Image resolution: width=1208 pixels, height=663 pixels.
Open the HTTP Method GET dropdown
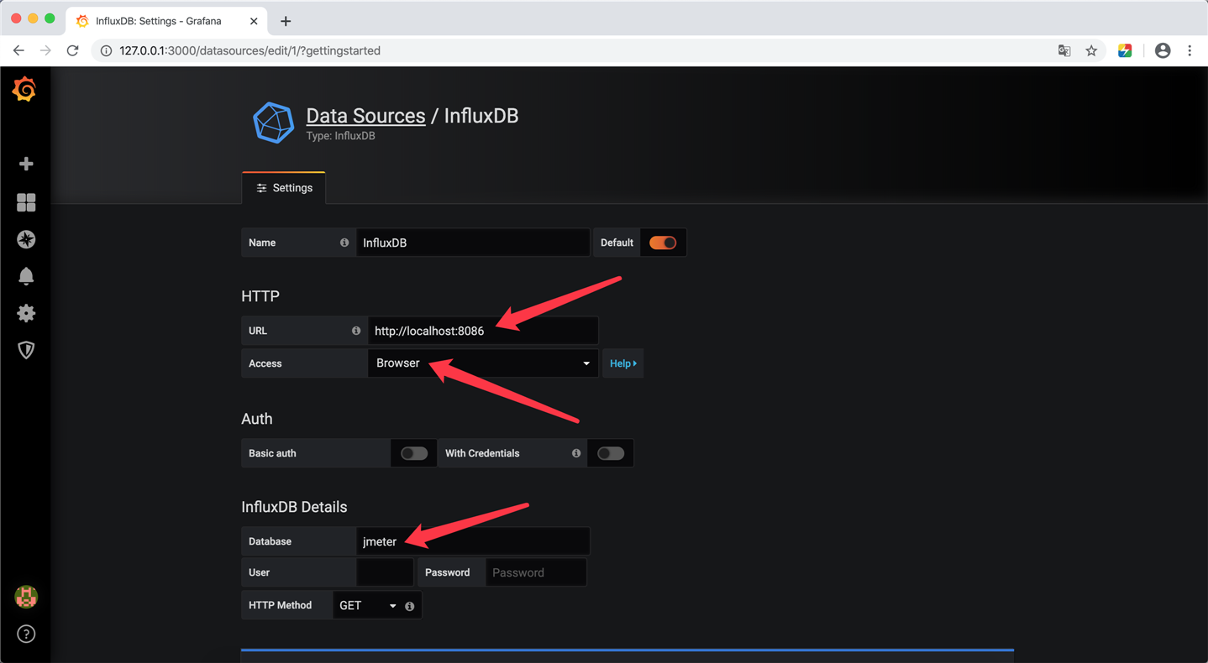click(x=367, y=605)
